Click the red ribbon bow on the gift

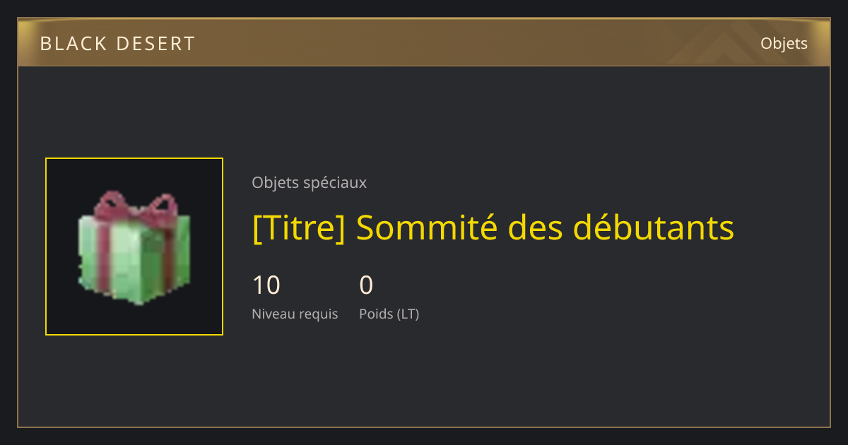click(136, 208)
